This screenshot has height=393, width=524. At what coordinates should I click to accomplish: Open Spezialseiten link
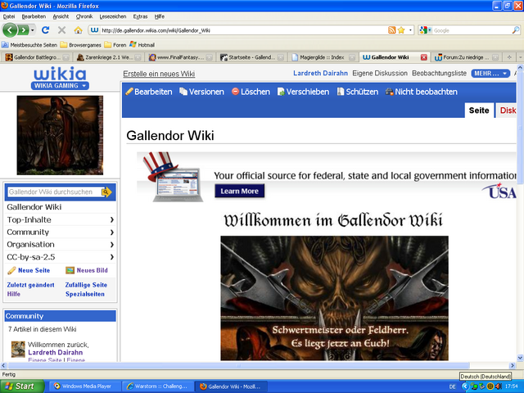click(x=85, y=294)
